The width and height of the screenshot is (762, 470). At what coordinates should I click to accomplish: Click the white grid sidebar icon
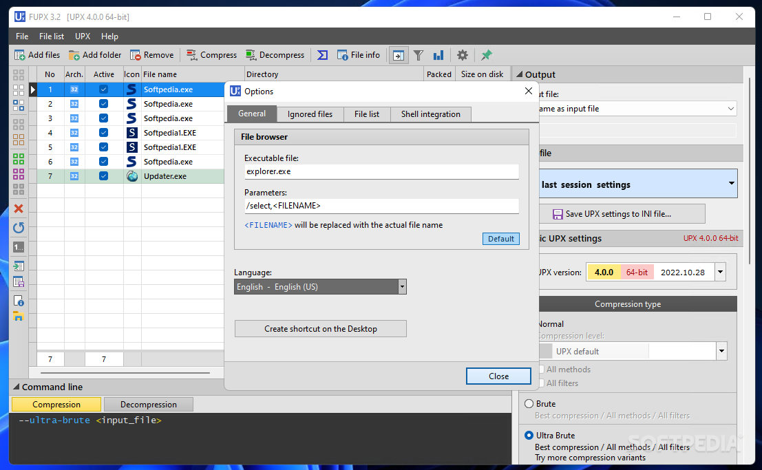19,90
